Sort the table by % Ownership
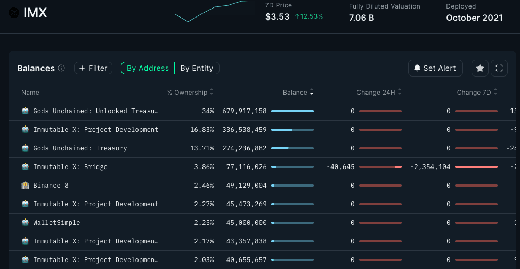 click(190, 93)
